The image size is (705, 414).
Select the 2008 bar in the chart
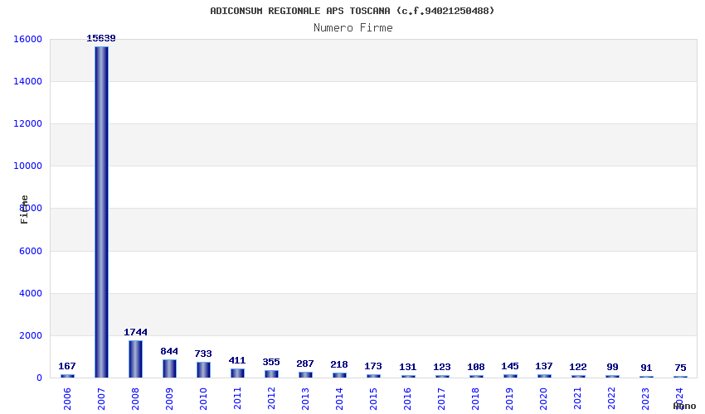[135, 359]
